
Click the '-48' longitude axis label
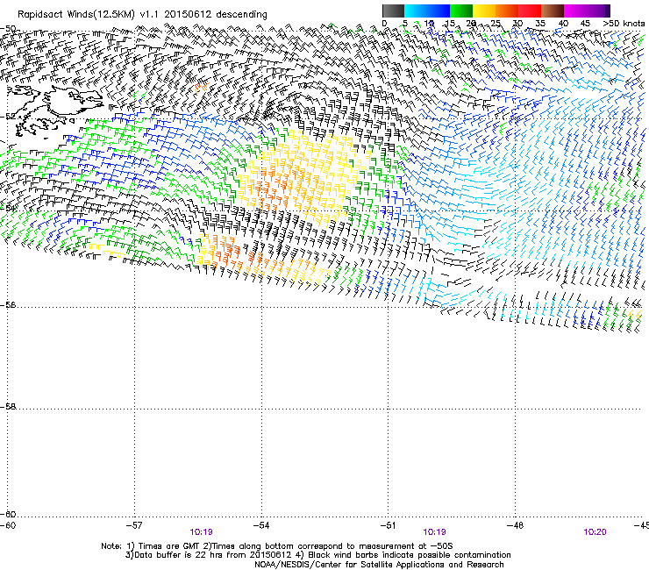(x=515, y=525)
